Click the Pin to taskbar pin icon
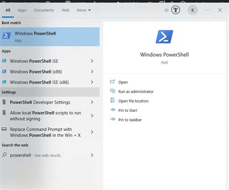This screenshot has width=229, height=190. pyautogui.click(x=113, y=119)
